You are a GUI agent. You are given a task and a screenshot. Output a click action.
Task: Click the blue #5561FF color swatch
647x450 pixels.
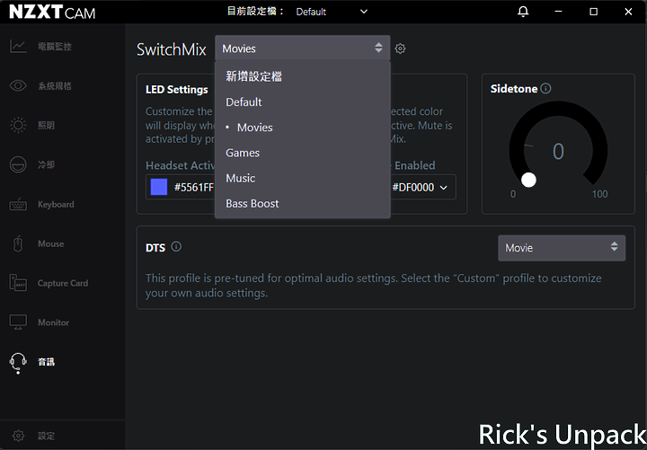coord(159,187)
